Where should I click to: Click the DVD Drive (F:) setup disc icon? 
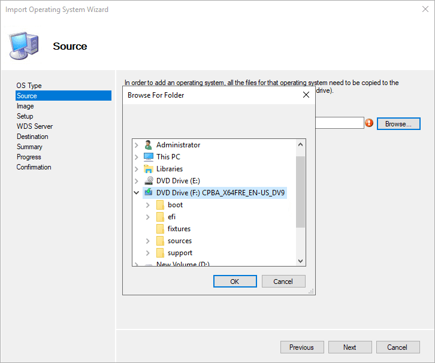149,192
